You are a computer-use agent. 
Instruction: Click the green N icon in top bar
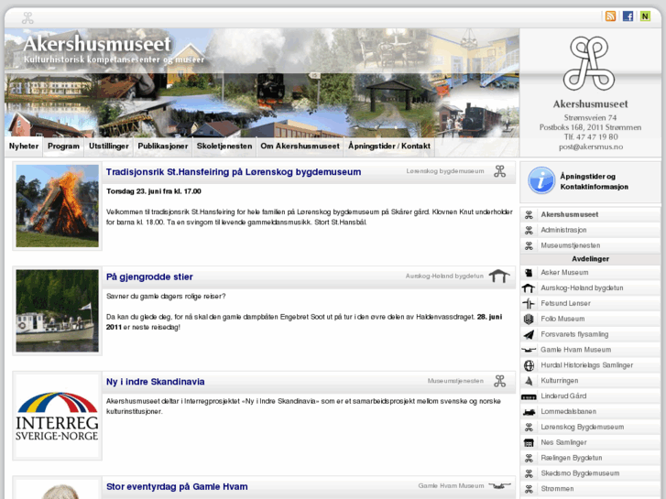point(645,16)
